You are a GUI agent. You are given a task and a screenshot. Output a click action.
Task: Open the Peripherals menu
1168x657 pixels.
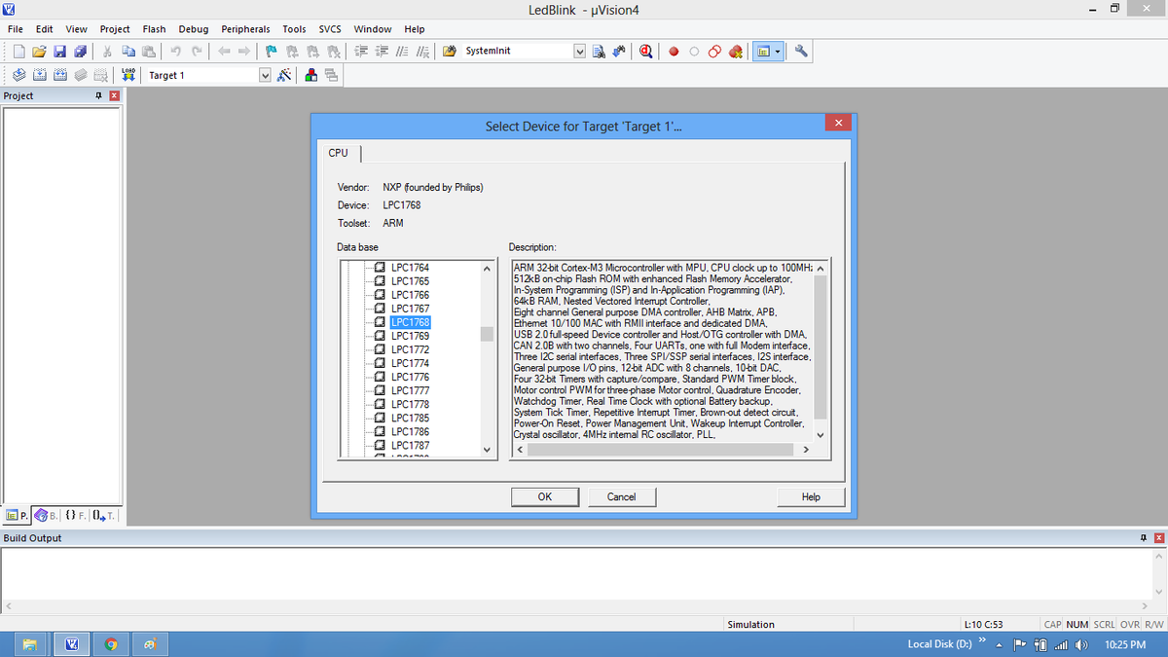pos(245,29)
